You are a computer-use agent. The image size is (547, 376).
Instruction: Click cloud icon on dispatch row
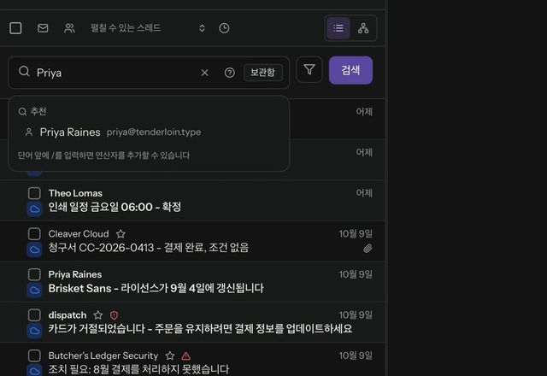[x=34, y=331]
